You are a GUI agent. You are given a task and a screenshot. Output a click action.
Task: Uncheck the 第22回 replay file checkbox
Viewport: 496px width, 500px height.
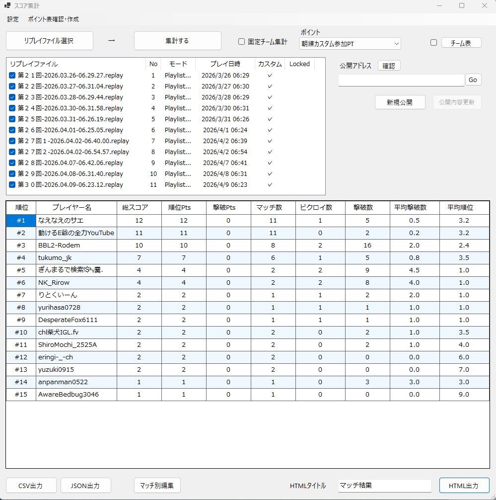coord(12,86)
